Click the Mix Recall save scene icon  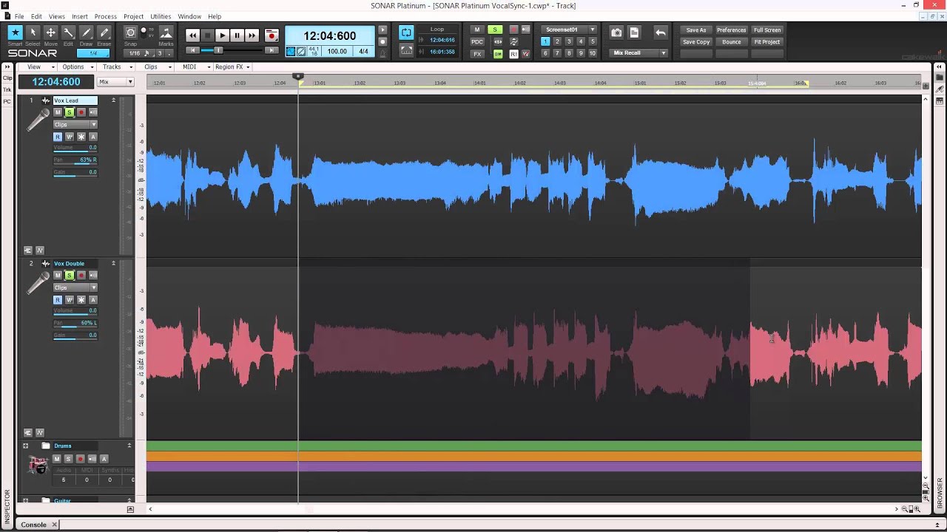634,33
